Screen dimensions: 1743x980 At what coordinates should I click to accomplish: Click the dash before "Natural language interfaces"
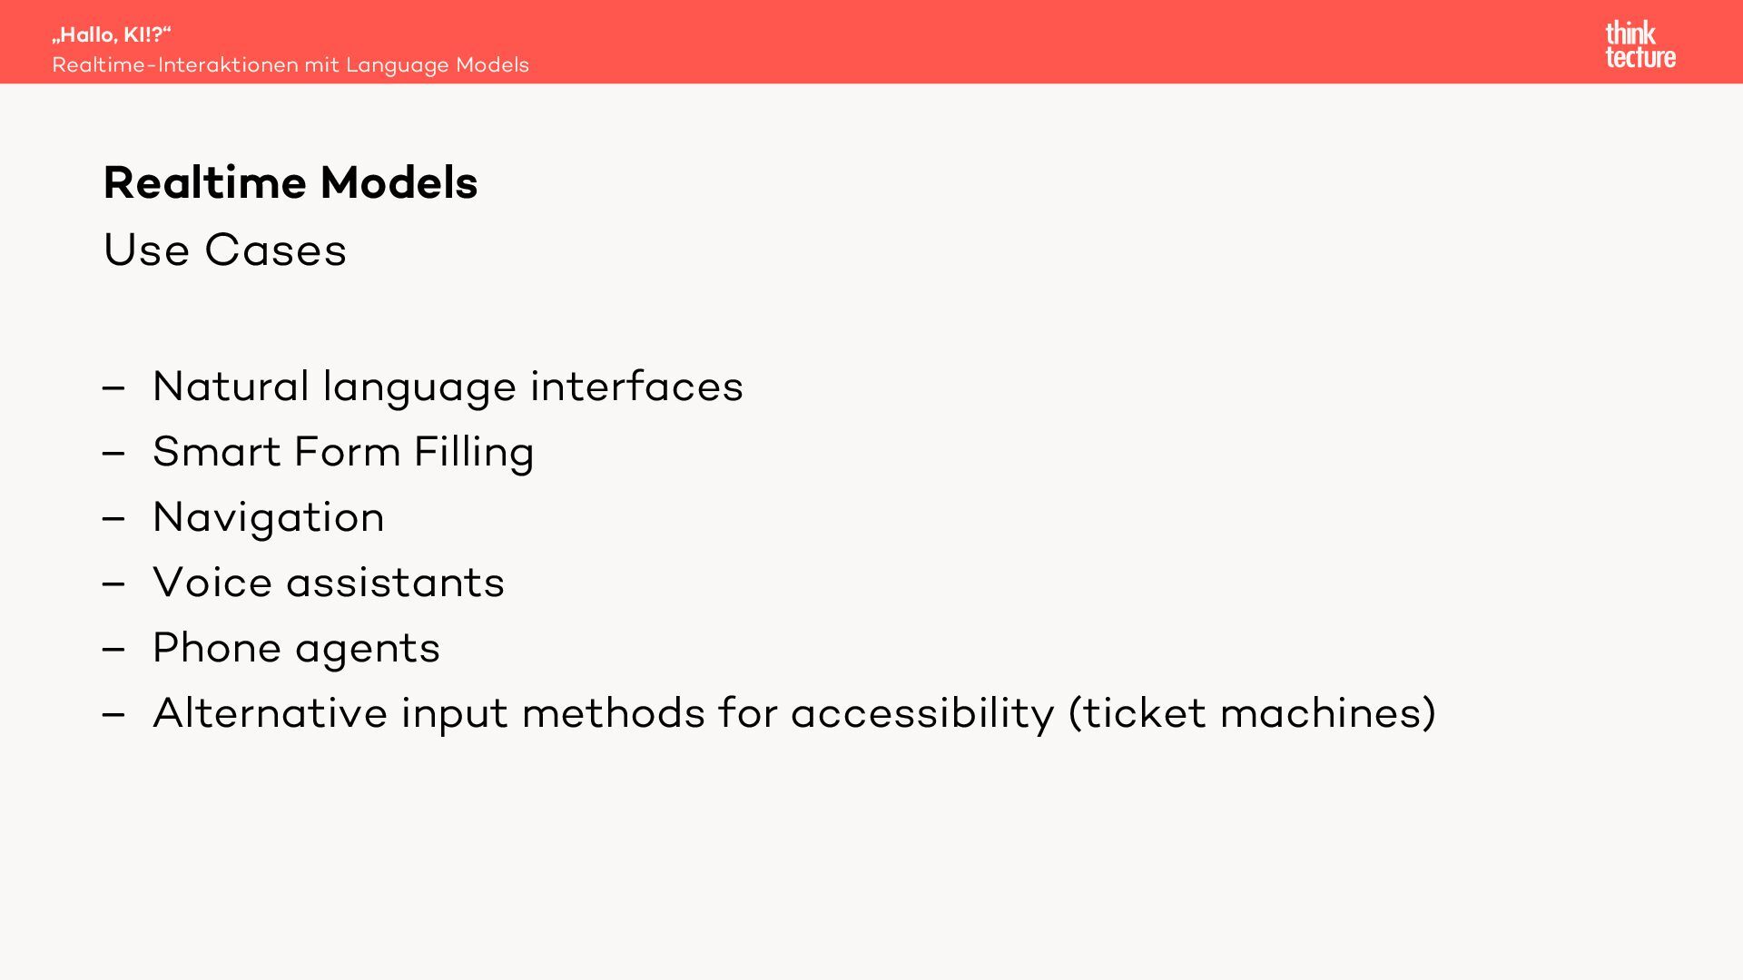click(x=113, y=389)
